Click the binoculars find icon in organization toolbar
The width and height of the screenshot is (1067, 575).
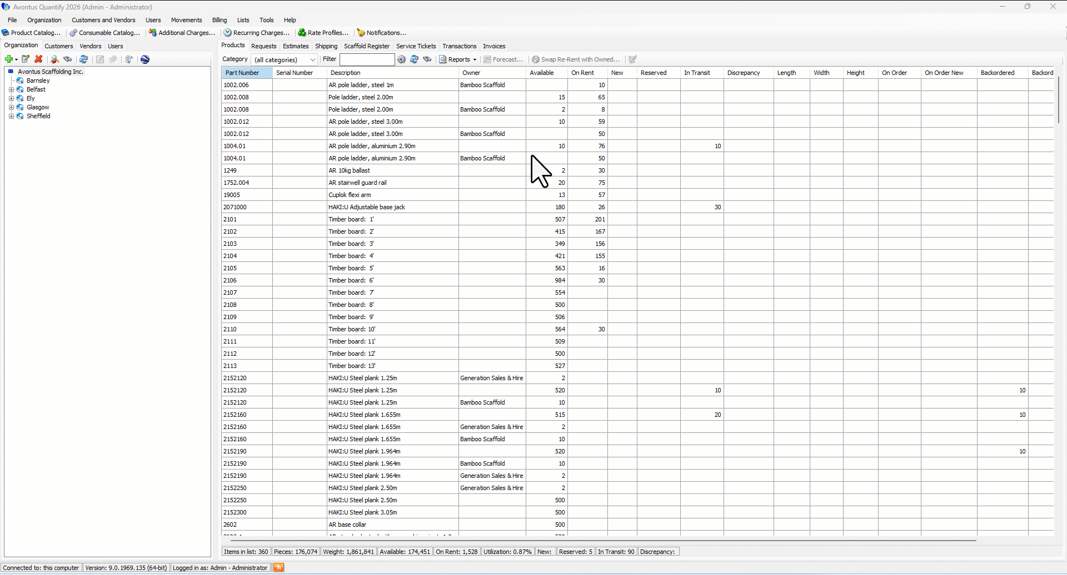click(x=68, y=59)
